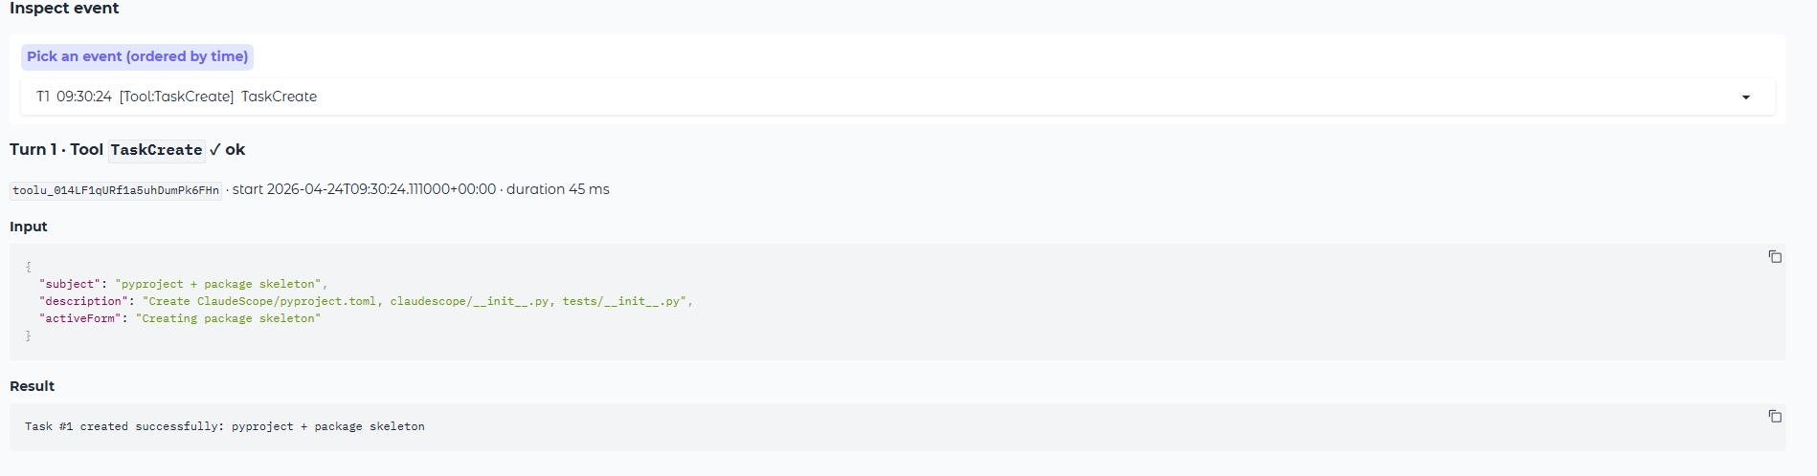Click the checkmark ok status indicator
This screenshot has width=1817, height=476.
227,150
